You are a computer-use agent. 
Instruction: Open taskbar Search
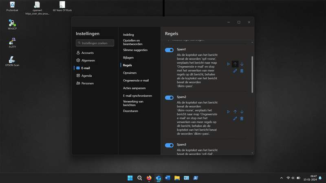[139, 178]
